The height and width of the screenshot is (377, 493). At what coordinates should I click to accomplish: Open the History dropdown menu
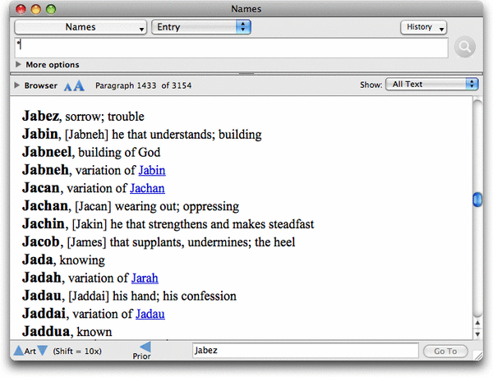pyautogui.click(x=424, y=27)
